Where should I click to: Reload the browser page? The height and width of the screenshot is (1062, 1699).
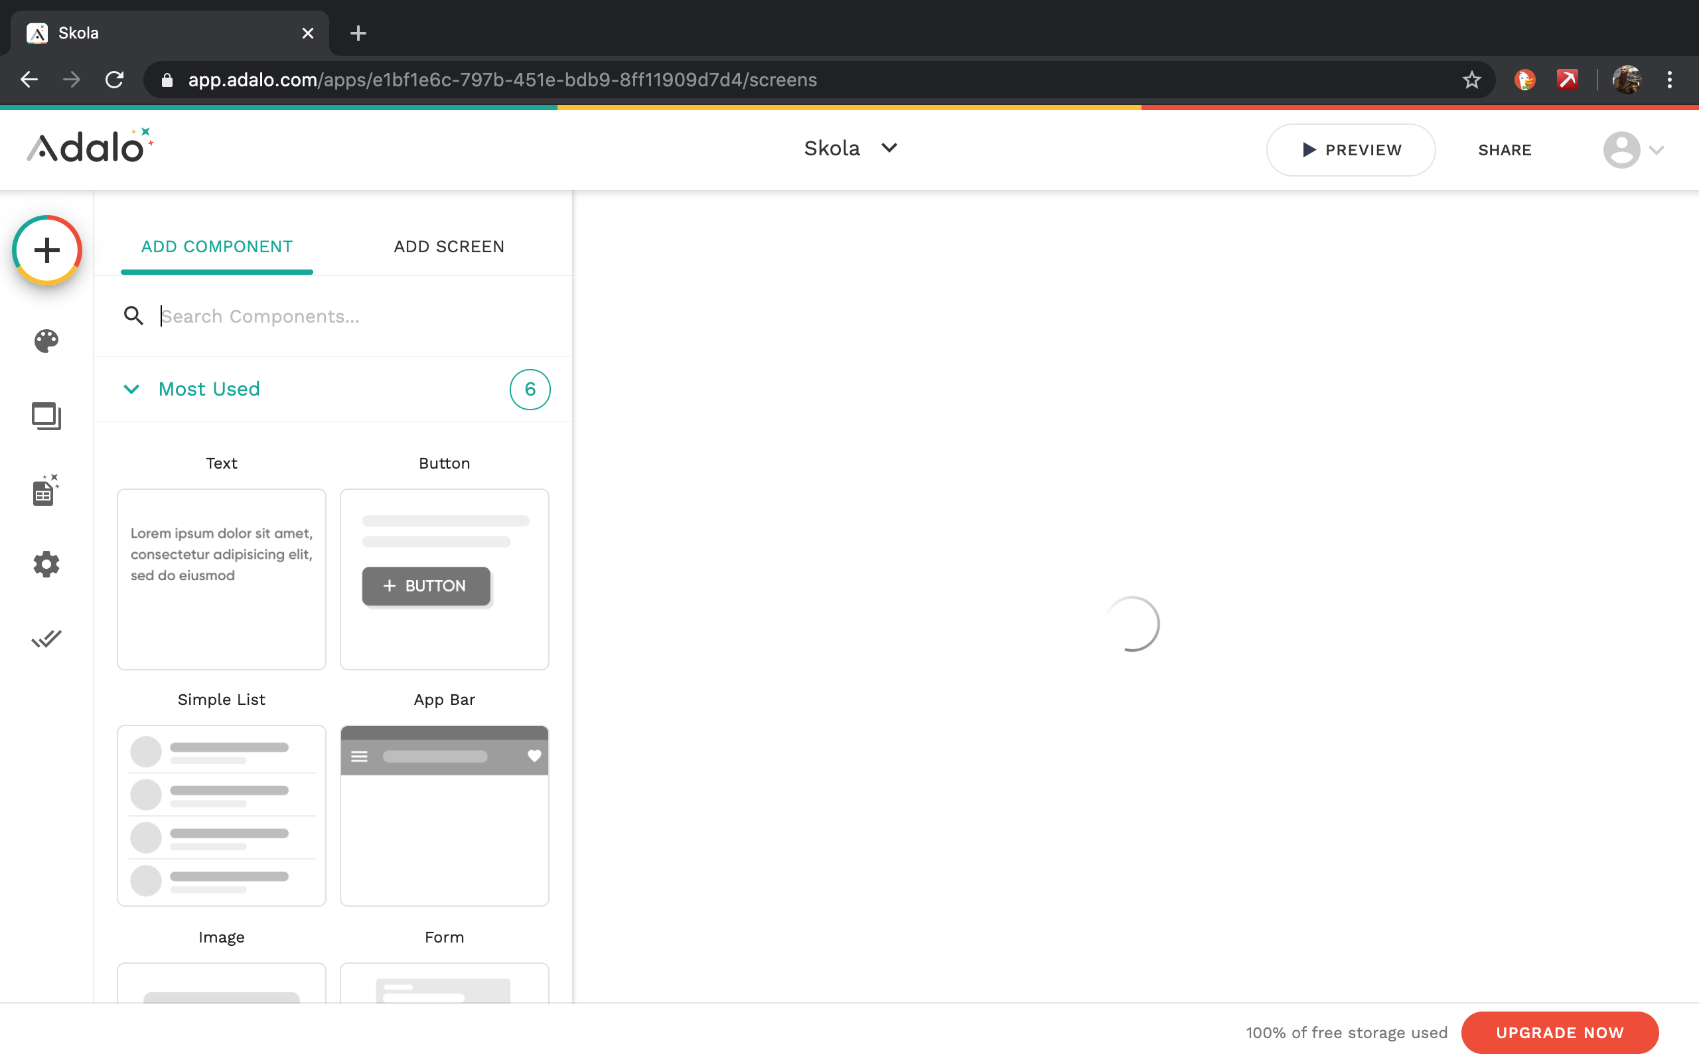coord(114,80)
